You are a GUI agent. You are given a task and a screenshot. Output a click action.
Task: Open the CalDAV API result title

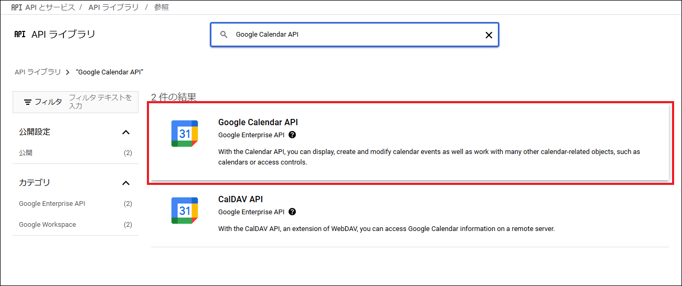pos(240,199)
